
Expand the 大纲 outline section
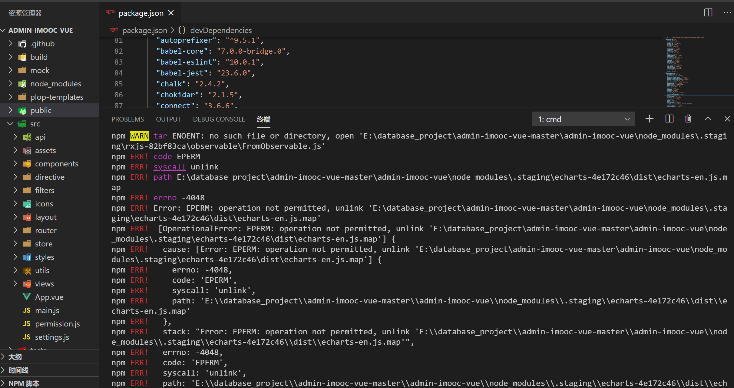(15, 357)
